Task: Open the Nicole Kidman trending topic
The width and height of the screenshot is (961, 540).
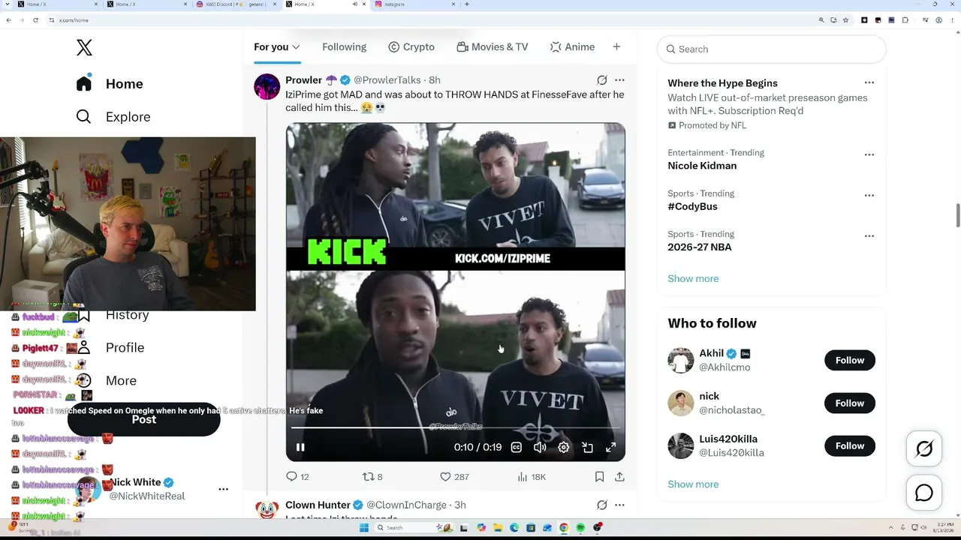Action: (x=702, y=166)
